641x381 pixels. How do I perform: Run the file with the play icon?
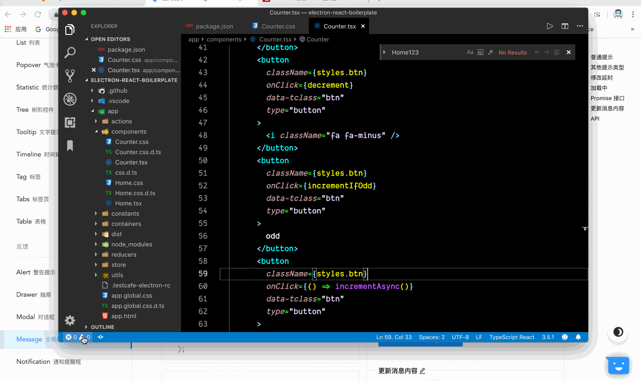(x=550, y=26)
